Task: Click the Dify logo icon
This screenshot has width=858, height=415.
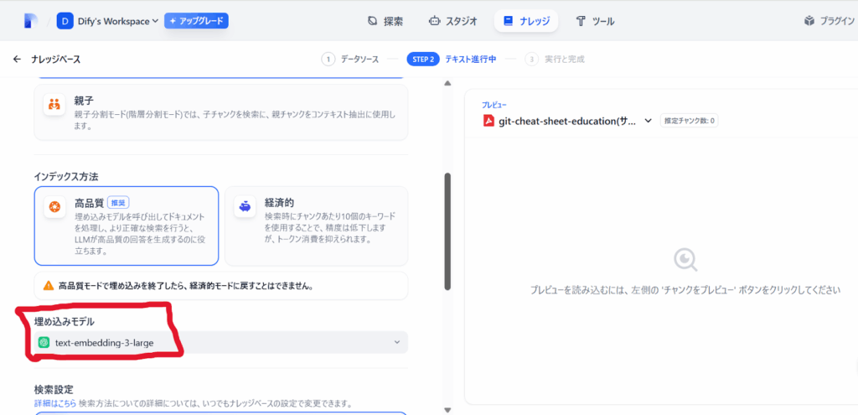Action: (x=31, y=21)
